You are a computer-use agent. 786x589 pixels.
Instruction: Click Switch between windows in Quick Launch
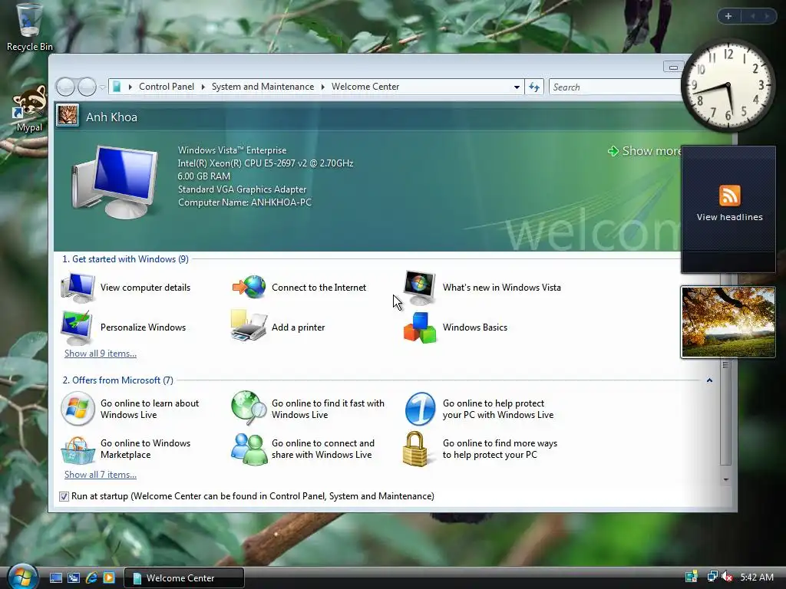[74, 578]
